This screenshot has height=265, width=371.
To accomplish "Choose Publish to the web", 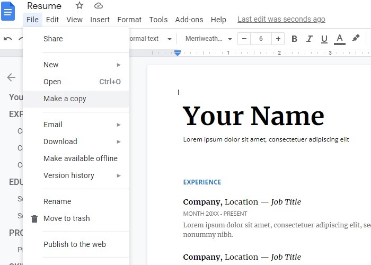I will [x=76, y=244].
